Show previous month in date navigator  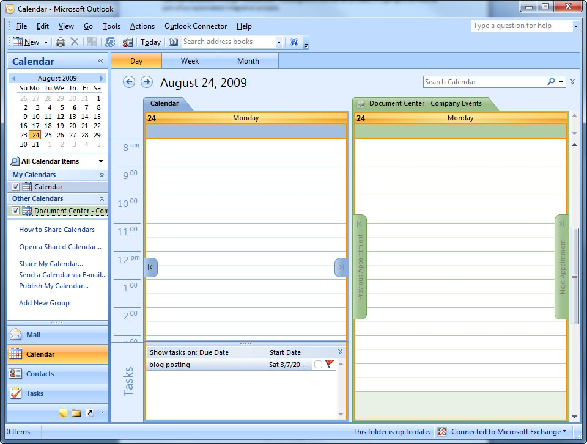tap(14, 78)
